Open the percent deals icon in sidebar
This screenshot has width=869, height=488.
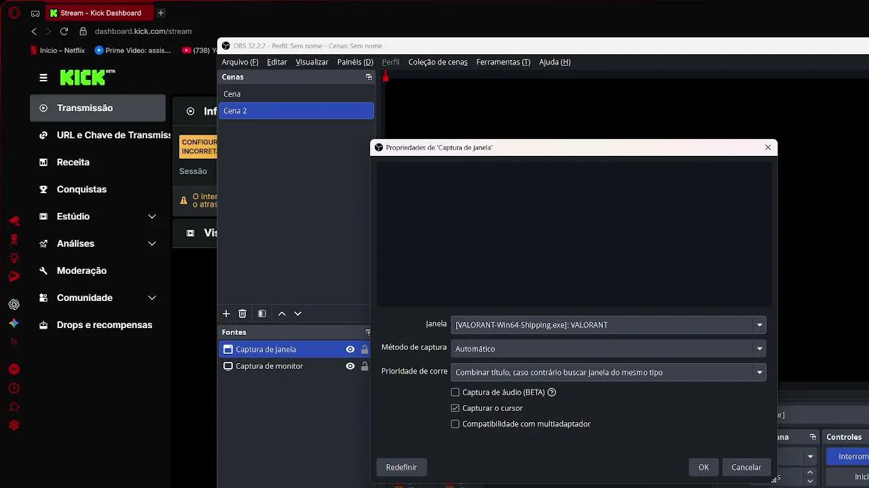[14, 342]
